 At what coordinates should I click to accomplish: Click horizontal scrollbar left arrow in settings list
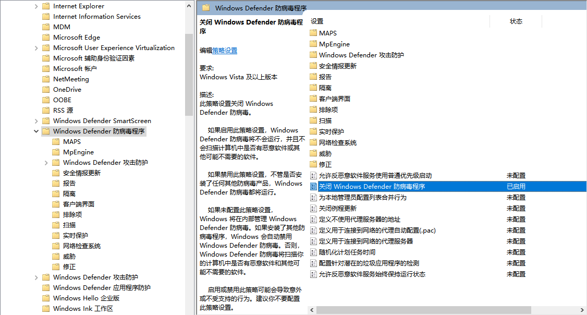click(x=312, y=310)
